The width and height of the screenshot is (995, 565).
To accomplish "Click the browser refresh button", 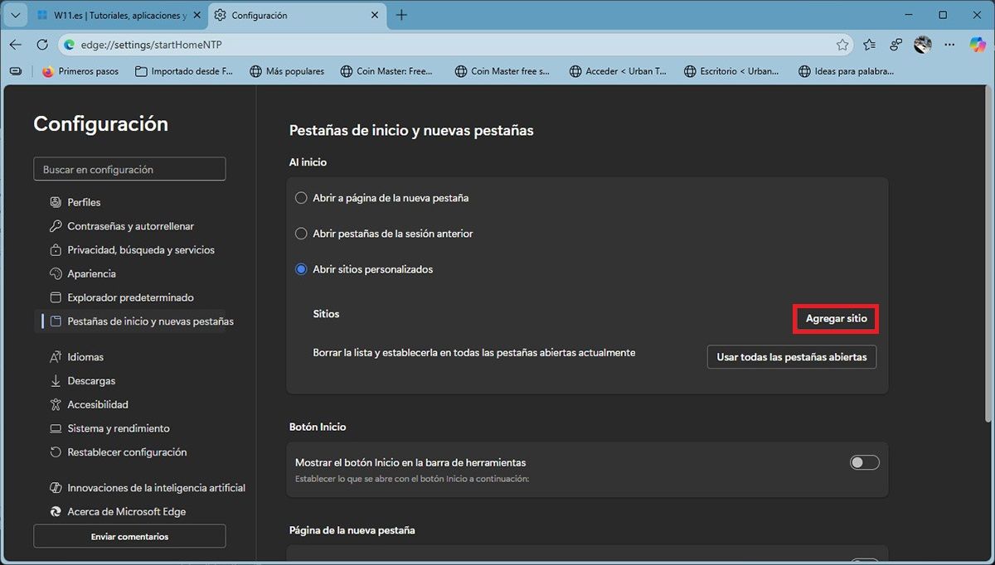I will coord(42,45).
